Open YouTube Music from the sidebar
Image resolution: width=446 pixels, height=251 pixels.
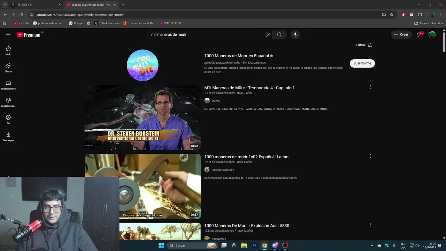tap(8, 102)
